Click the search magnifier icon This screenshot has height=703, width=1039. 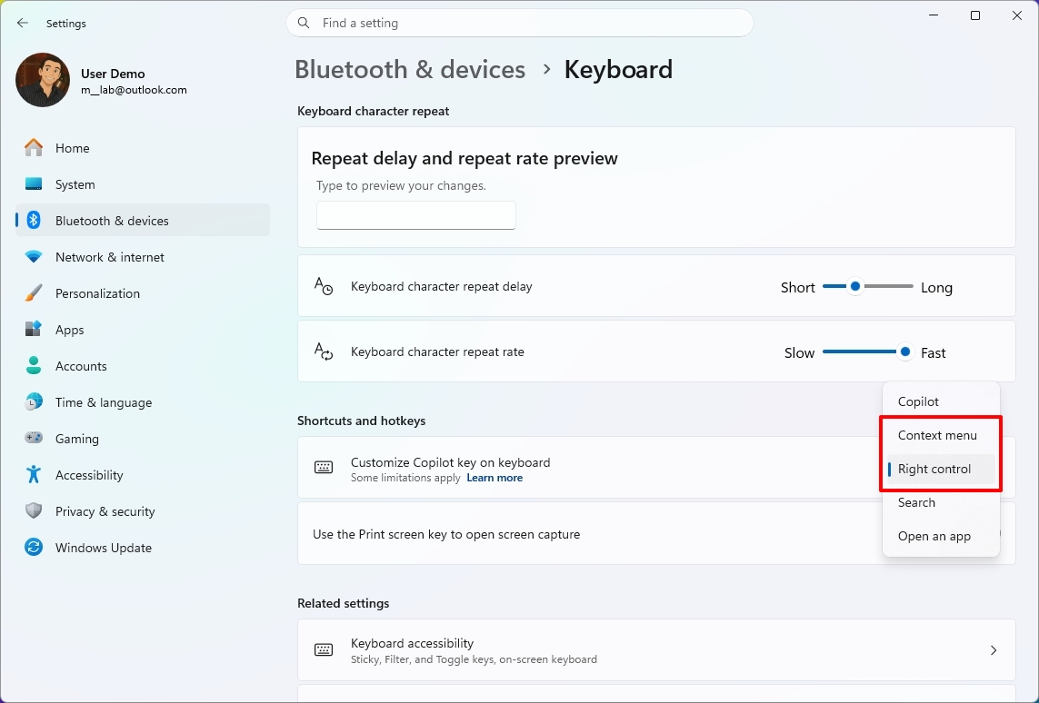pos(304,24)
